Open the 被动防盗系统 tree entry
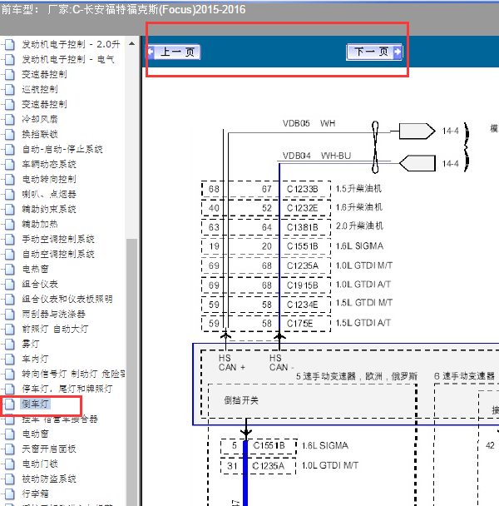This screenshot has width=499, height=506. click(x=49, y=479)
